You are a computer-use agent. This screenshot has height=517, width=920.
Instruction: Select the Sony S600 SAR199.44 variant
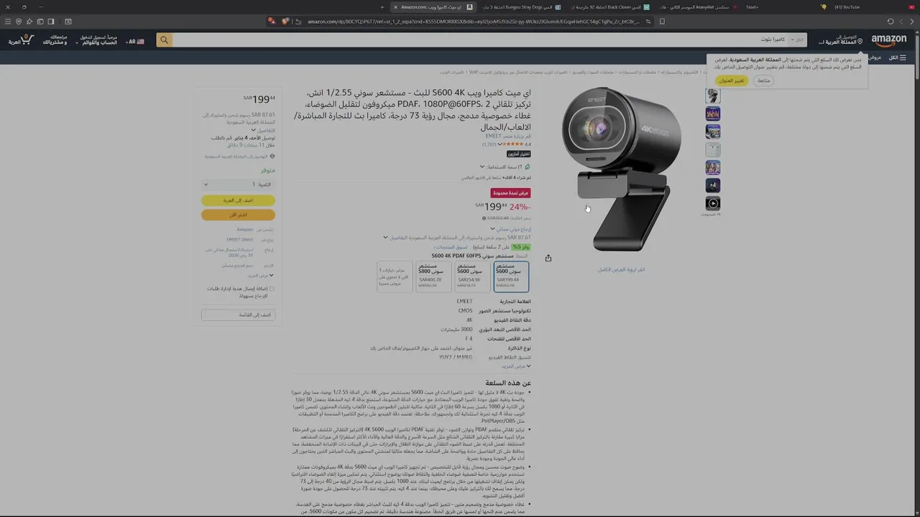(512, 276)
